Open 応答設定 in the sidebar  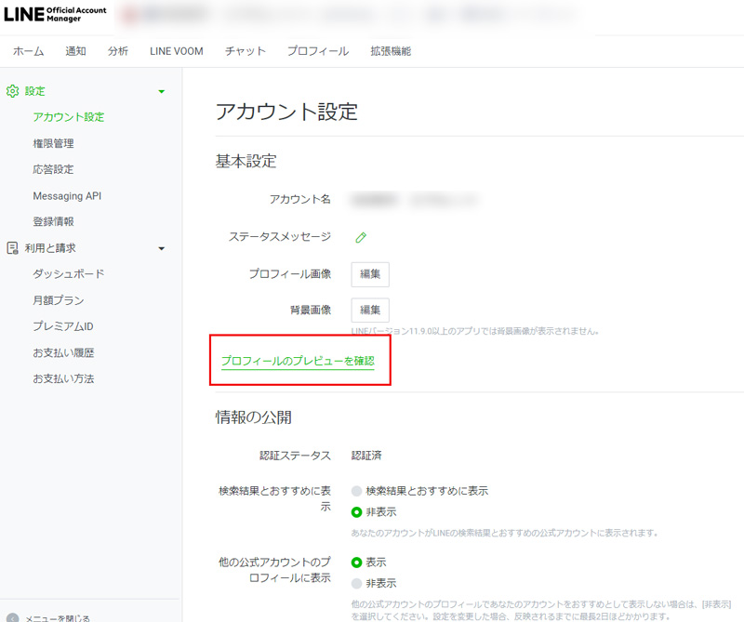pyautogui.click(x=53, y=169)
